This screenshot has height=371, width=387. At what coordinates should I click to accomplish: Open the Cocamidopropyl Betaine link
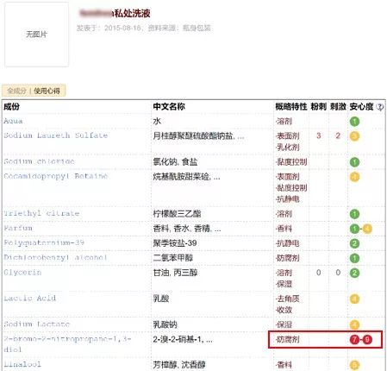[x=56, y=176]
